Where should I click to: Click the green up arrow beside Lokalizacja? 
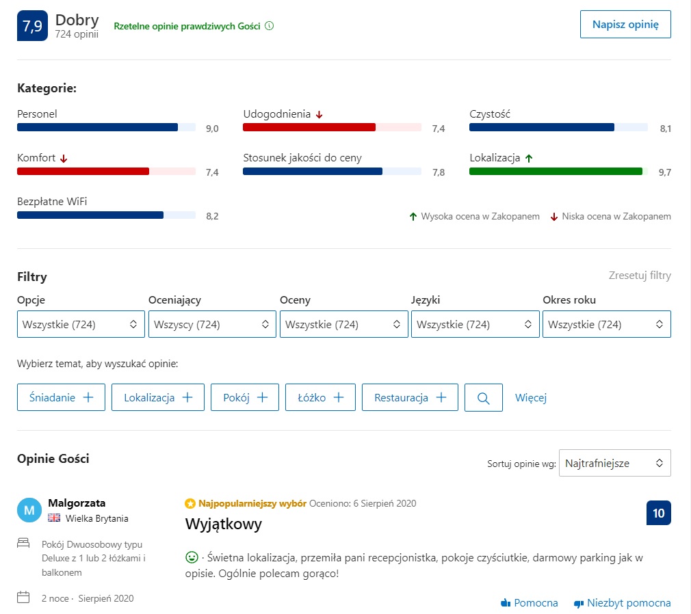point(527,157)
